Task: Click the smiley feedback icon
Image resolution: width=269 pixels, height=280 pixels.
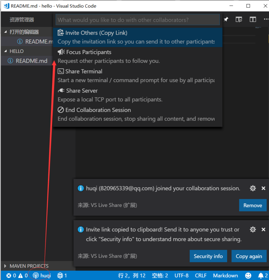Action: 248,275
